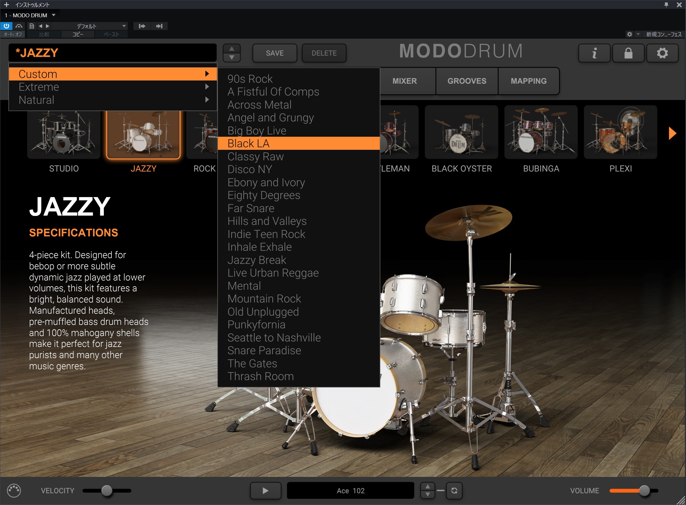The image size is (686, 505).
Task: Click the ride cymbal on the kit
Action: (469, 223)
